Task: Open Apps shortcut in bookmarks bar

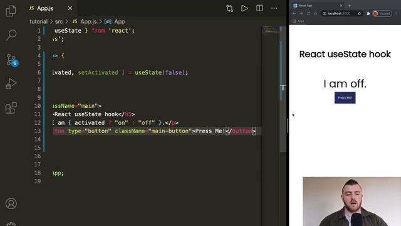Action: point(298,21)
